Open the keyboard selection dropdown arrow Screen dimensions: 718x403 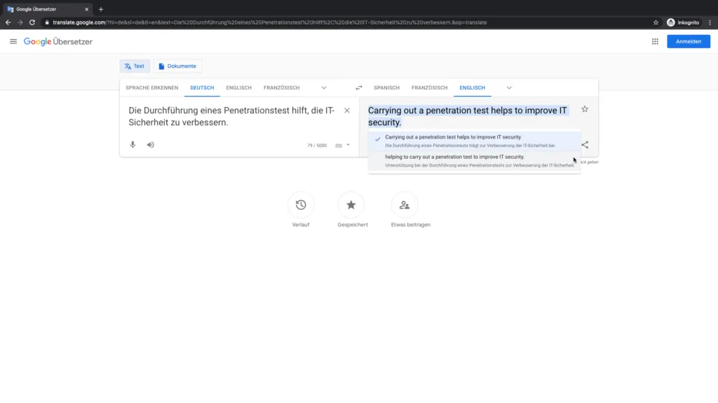pyautogui.click(x=347, y=145)
